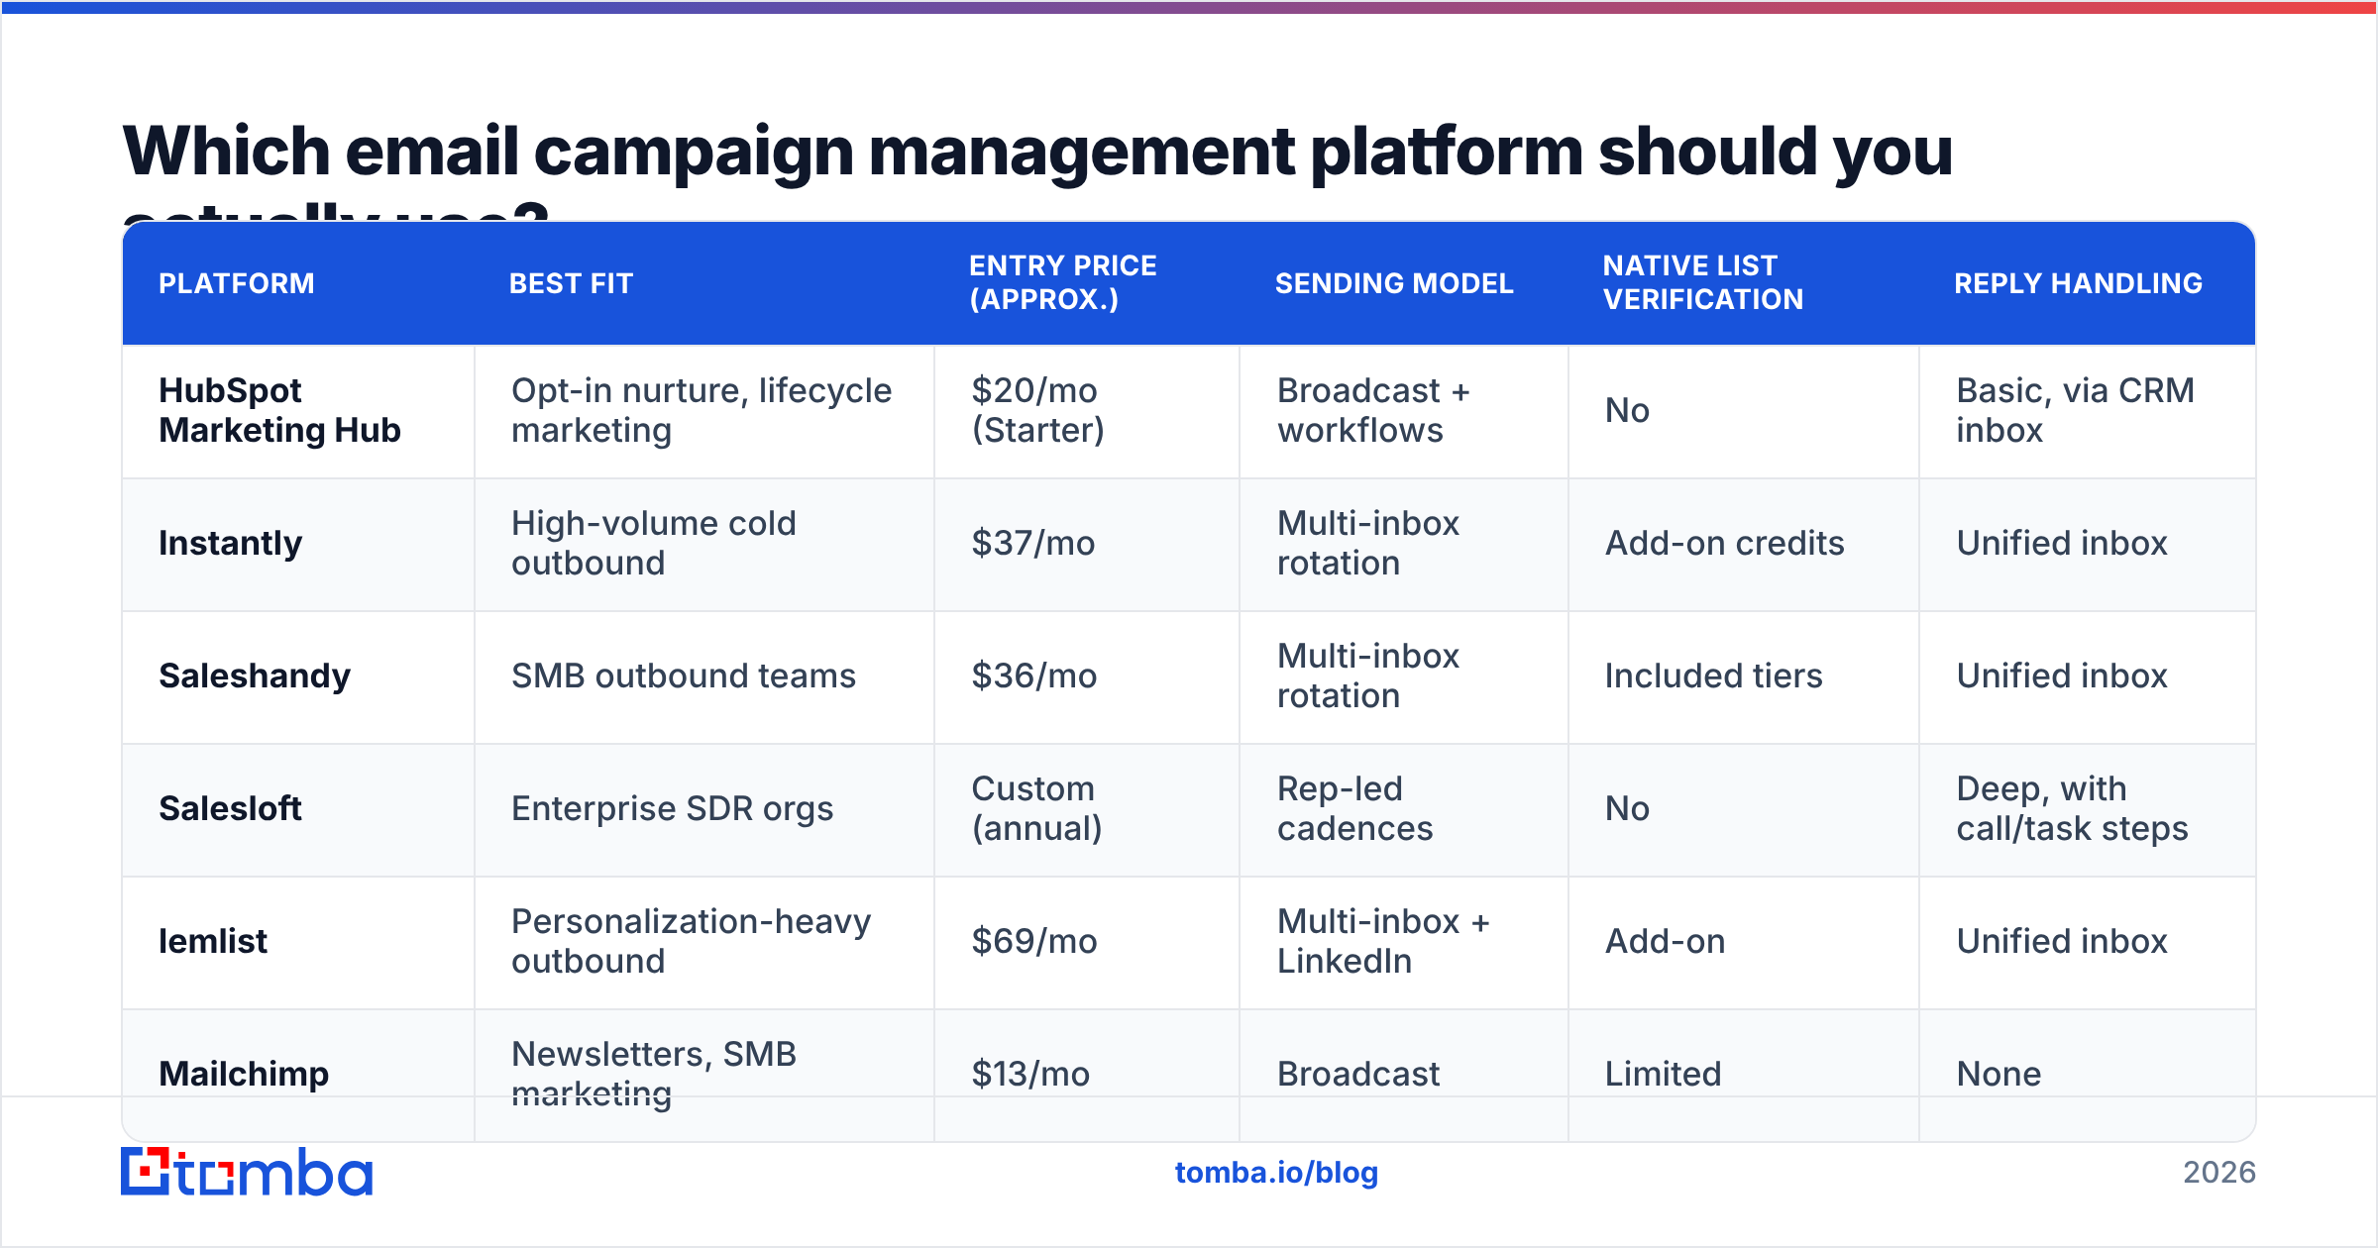The height and width of the screenshot is (1248, 2378).
Task: Click 'Included tiers' cell
Action: coord(1744,676)
